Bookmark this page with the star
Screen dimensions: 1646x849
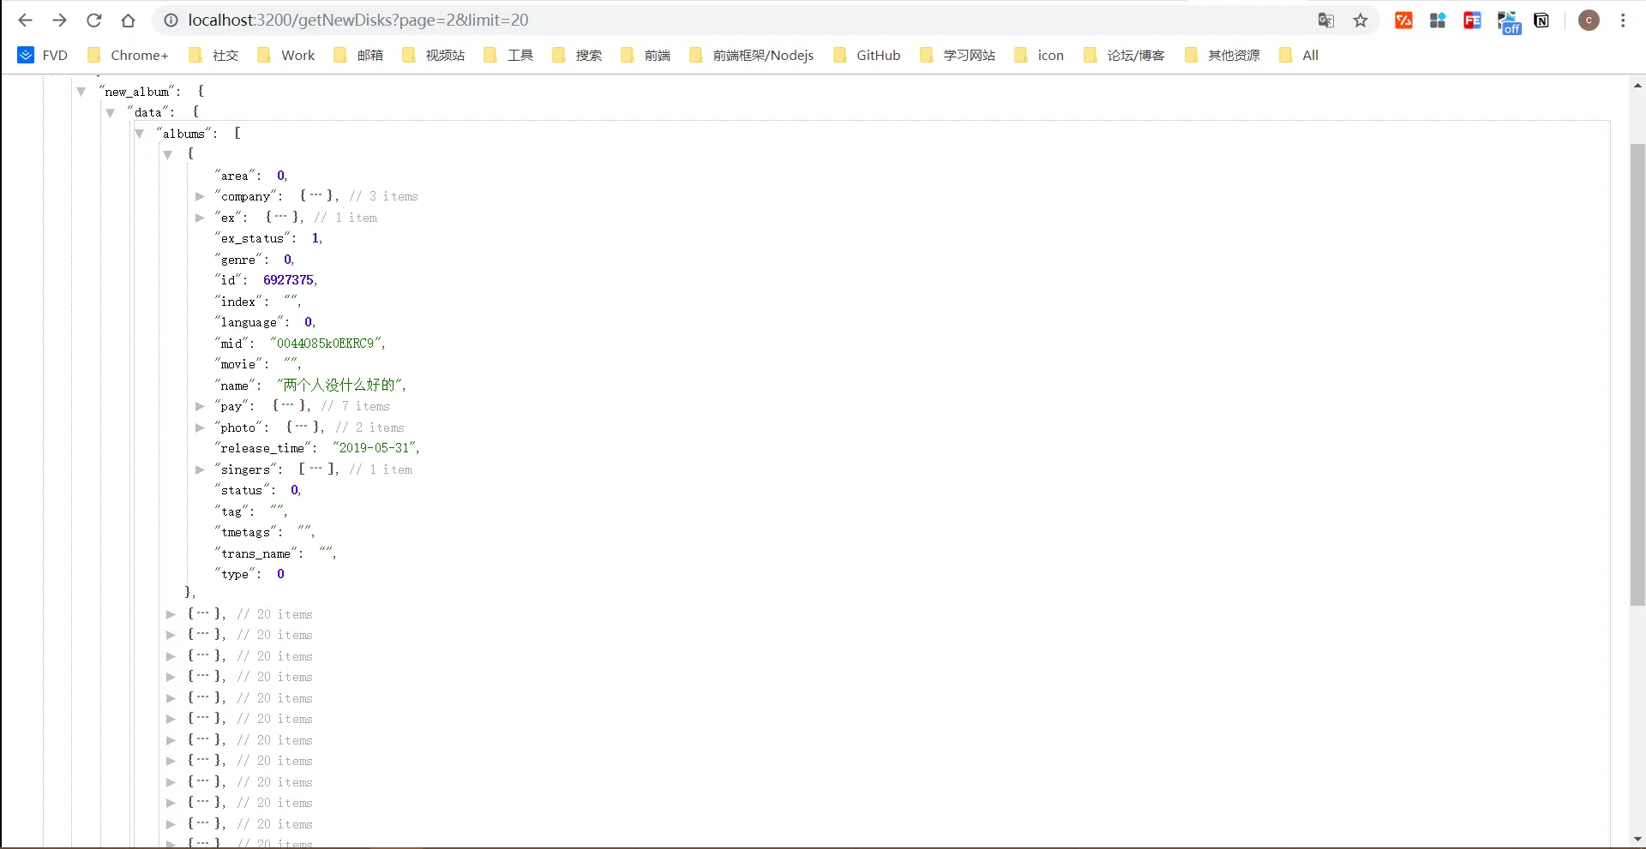pos(1361,21)
